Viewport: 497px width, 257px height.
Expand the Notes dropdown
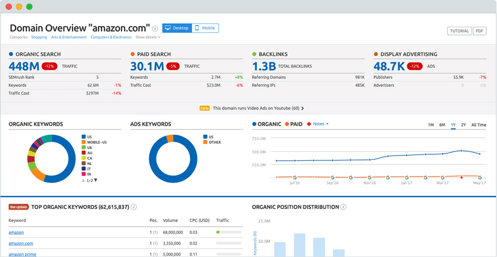(321, 124)
